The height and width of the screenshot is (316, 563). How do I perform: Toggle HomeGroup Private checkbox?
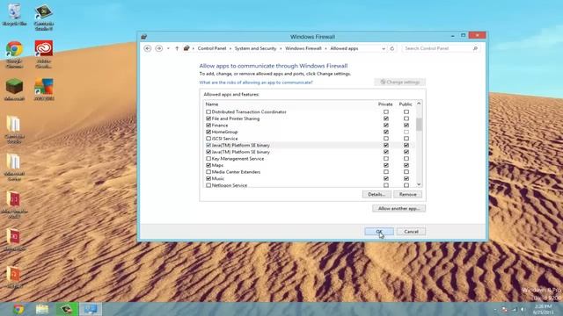386,132
